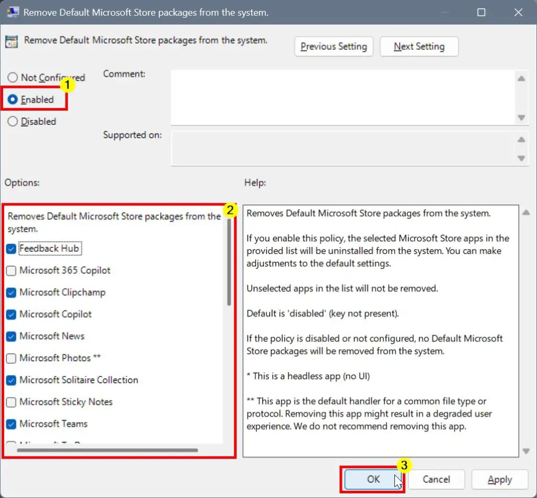Click the 'This is a headless app' note

[x=308, y=376]
